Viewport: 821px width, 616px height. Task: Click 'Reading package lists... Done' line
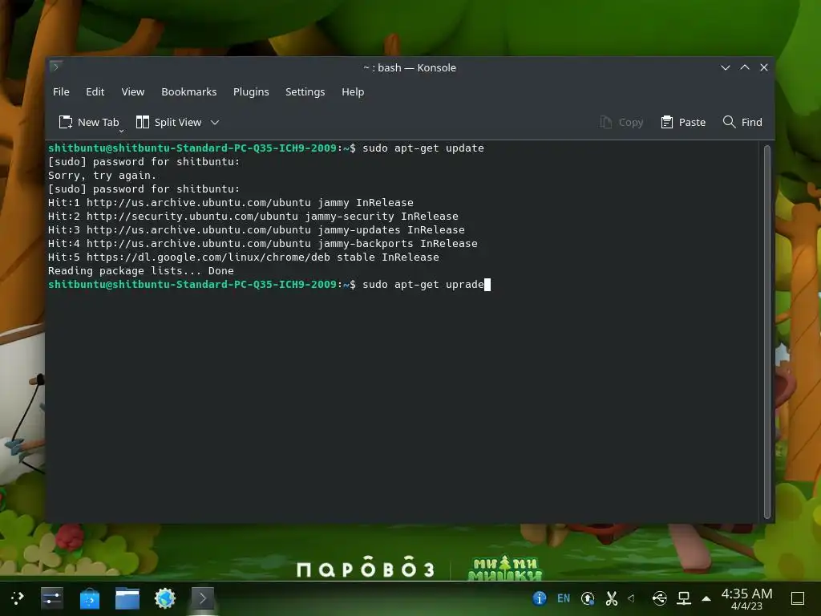pos(141,271)
